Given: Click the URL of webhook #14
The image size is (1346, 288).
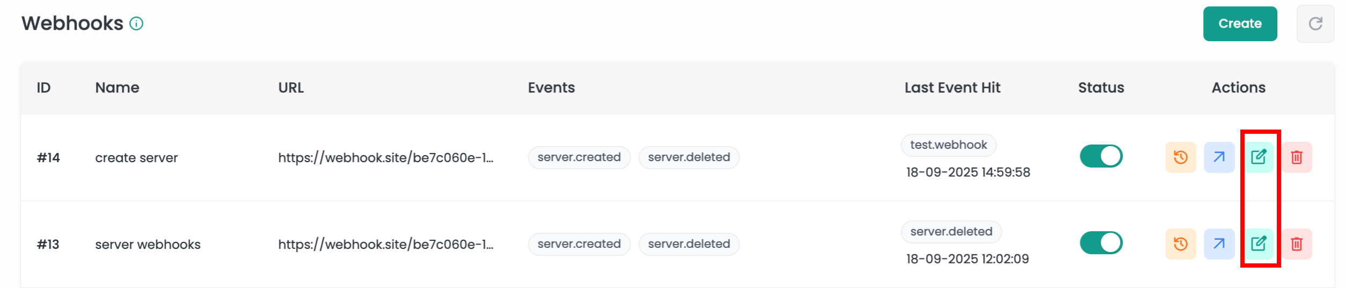Looking at the screenshot, I should pyautogui.click(x=385, y=158).
